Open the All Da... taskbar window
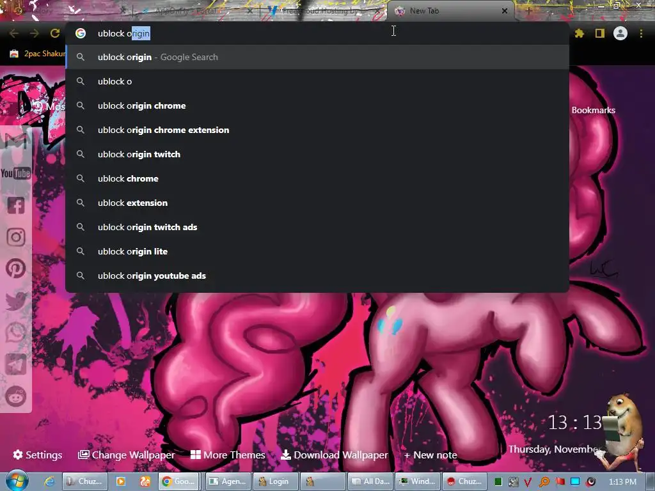This screenshot has width=655, height=491. pos(370,481)
